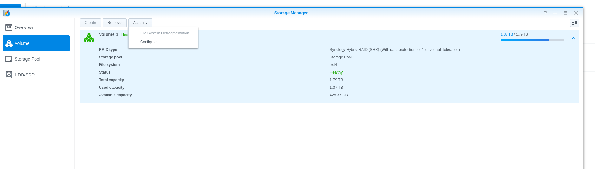Select File System Defragmentation menu entry
The width and height of the screenshot is (595, 169).
[163, 33]
